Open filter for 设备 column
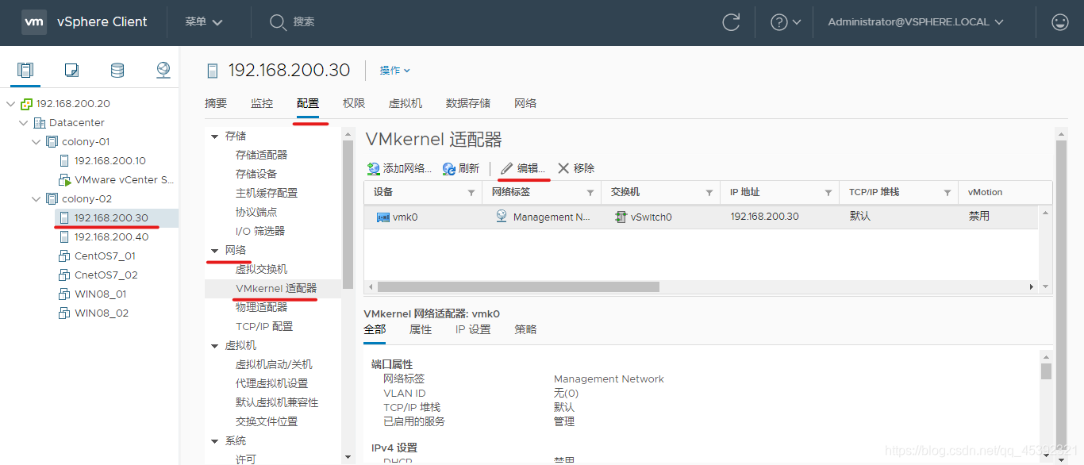 pos(471,193)
